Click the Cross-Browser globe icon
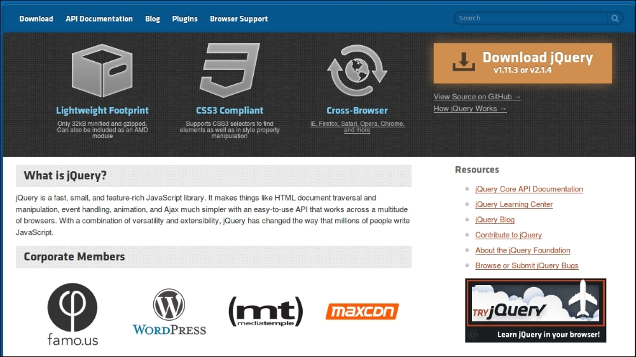Screen dimensions: 636x357 coord(357,71)
